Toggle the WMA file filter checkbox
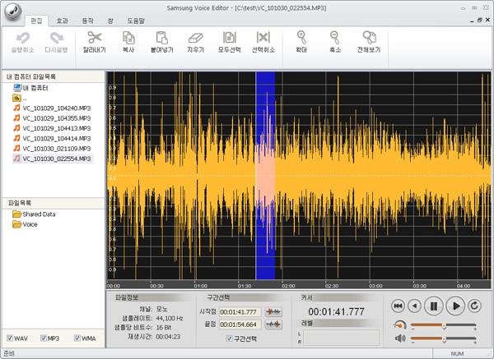The width and height of the screenshot is (494, 359). click(x=77, y=338)
